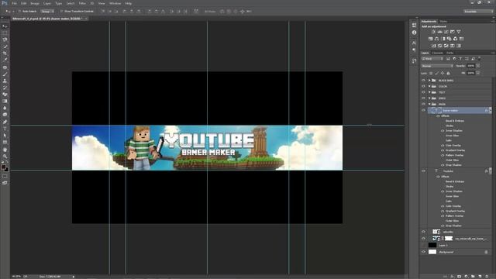Viewport: 496px width, 279px height.
Task: Switch to the Styles tab
Action: tap(443, 22)
